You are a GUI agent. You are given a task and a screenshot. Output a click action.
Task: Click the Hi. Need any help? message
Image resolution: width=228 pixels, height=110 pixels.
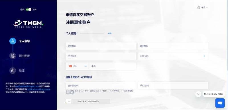[x=213, y=94]
